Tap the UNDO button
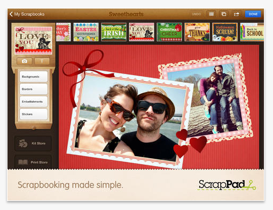This screenshot has height=210, width=273. (x=197, y=14)
